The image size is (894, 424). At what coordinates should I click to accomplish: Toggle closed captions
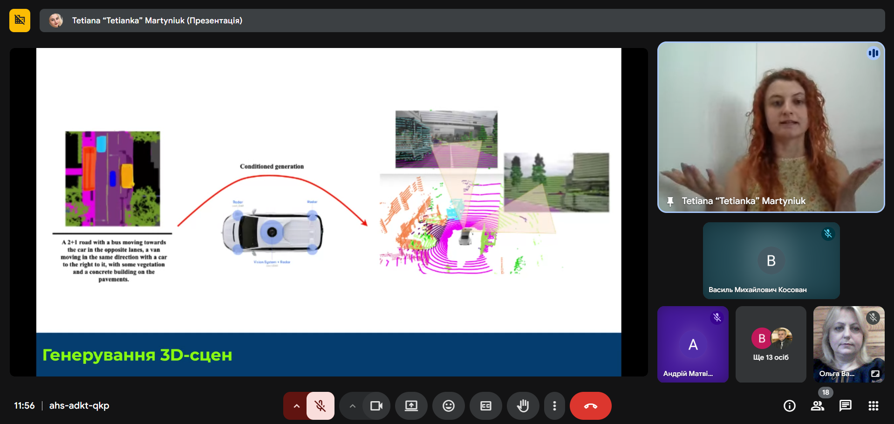click(x=486, y=406)
